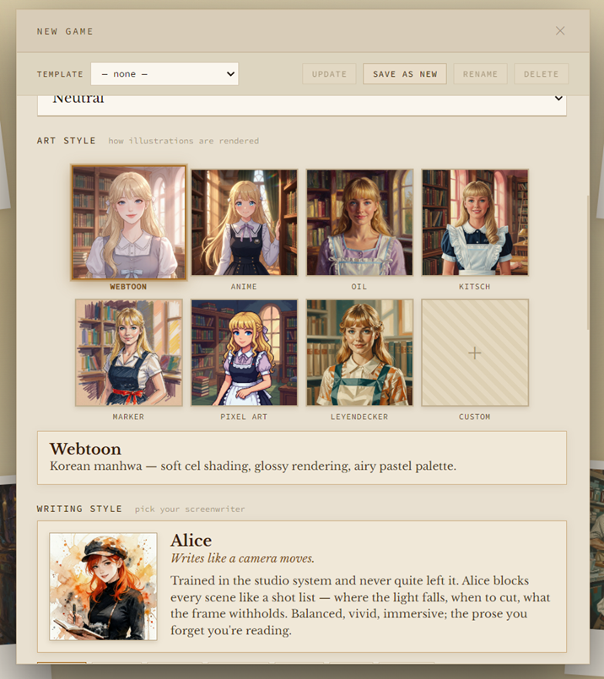Click Save As New button
The width and height of the screenshot is (604, 679).
point(405,74)
